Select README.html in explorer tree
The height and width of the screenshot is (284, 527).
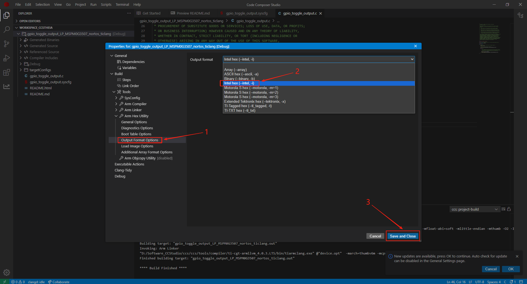[x=41, y=88]
